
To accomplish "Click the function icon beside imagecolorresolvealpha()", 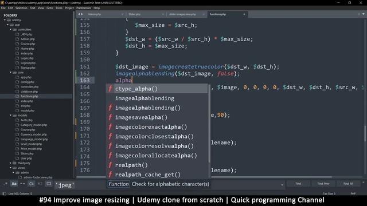I will click(x=110, y=146).
